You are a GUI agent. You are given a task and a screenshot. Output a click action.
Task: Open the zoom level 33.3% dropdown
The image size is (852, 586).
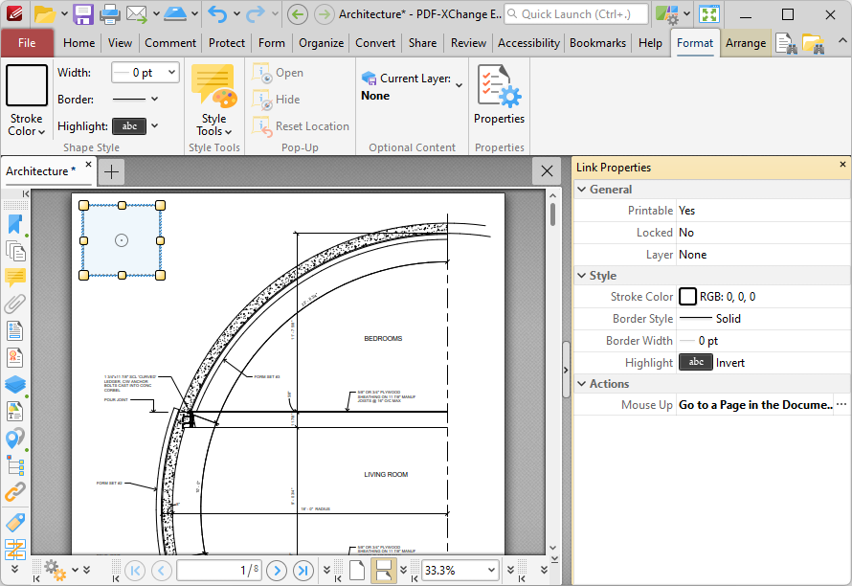tap(491, 571)
